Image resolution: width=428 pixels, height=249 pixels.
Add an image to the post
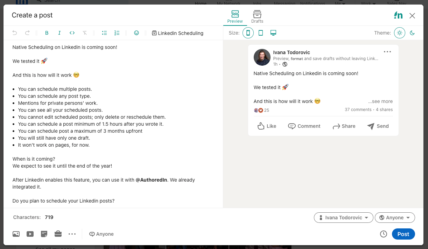pos(16,234)
